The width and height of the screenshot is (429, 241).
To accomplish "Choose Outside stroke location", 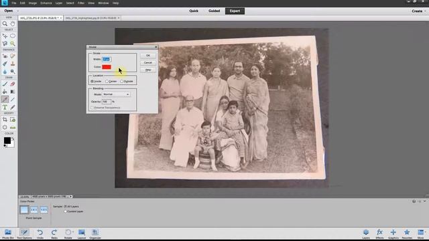I will click(x=121, y=82).
